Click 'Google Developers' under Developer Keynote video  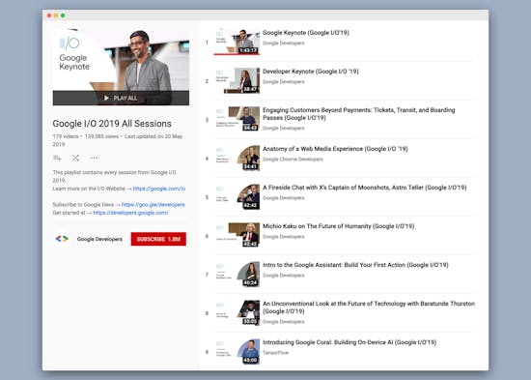[284, 82]
